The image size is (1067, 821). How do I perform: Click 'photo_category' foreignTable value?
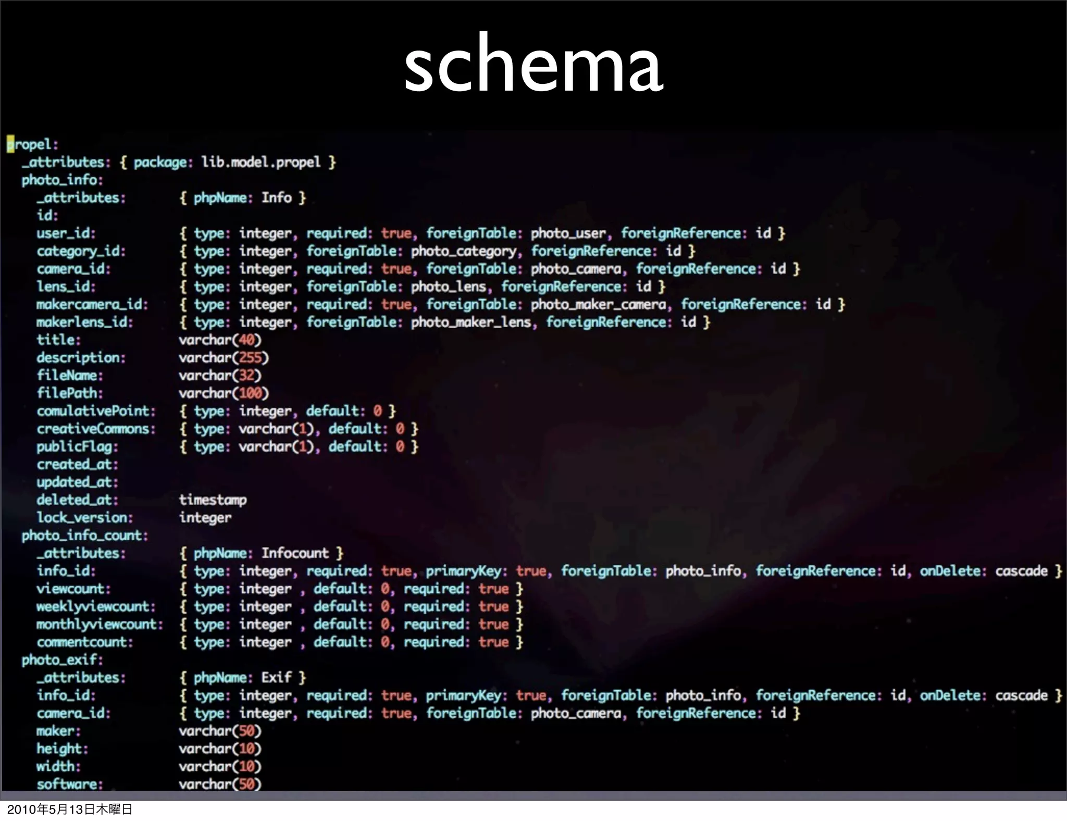point(463,251)
